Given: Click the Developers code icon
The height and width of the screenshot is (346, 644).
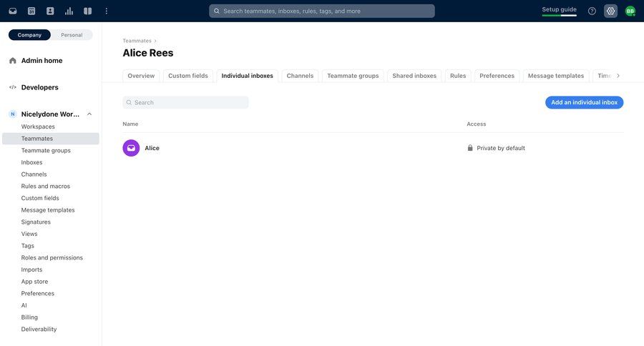Looking at the screenshot, I should coord(13,87).
